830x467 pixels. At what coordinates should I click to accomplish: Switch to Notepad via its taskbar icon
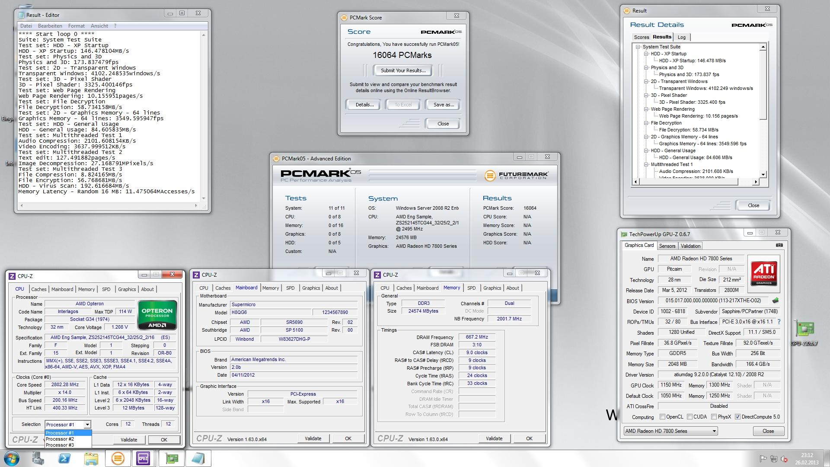(x=198, y=458)
